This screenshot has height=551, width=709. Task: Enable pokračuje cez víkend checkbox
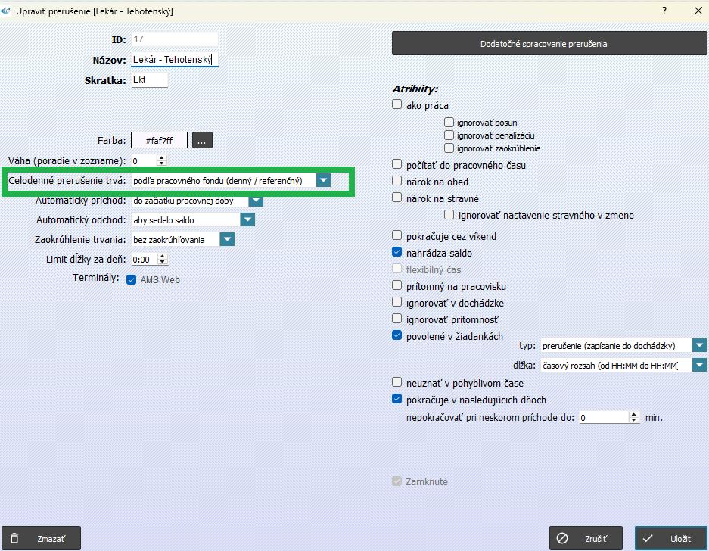tap(396, 235)
